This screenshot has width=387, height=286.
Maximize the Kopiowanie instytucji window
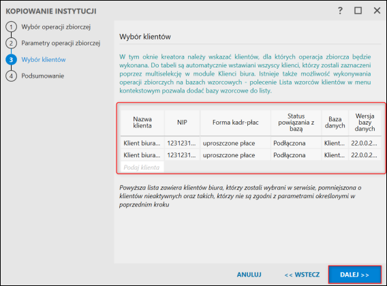pyautogui.click(x=358, y=11)
